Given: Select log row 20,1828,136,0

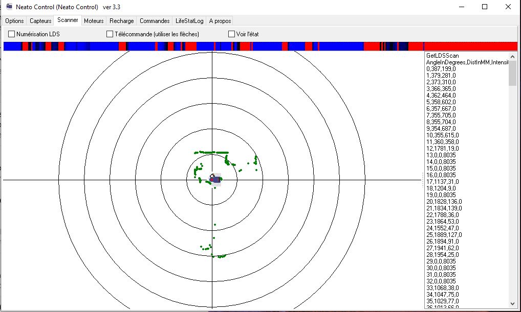Looking at the screenshot, I should click(x=444, y=202).
